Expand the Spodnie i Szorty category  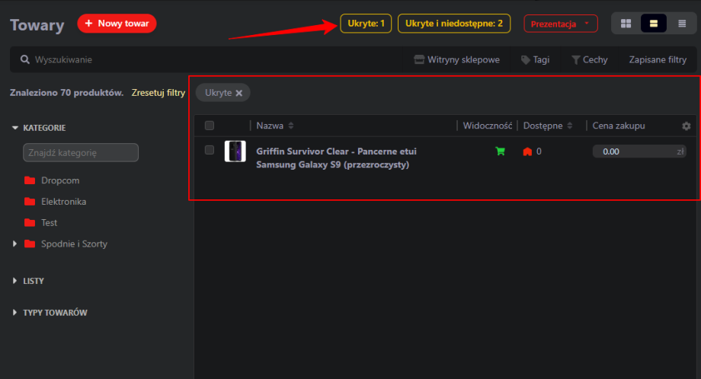coord(15,244)
